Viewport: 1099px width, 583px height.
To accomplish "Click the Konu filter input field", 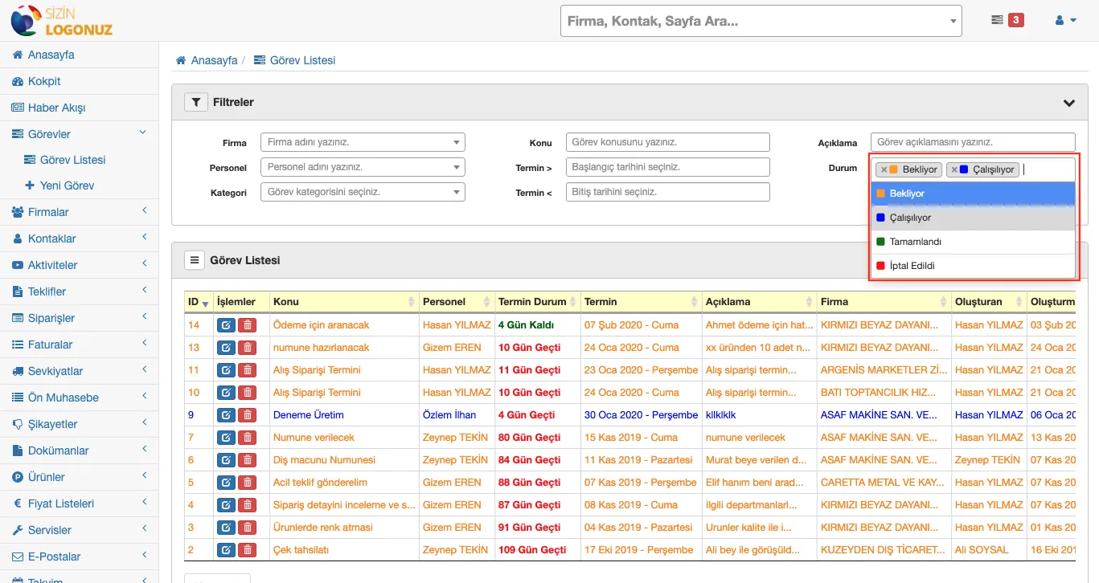I will coord(668,142).
